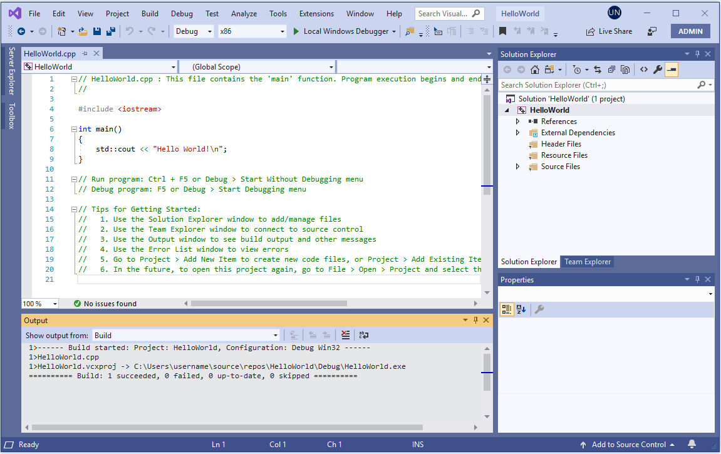
Task: Select the Home icon in Solution Explorer
Action: (534, 70)
